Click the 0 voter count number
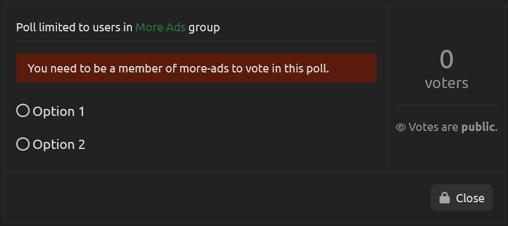 [x=446, y=60]
